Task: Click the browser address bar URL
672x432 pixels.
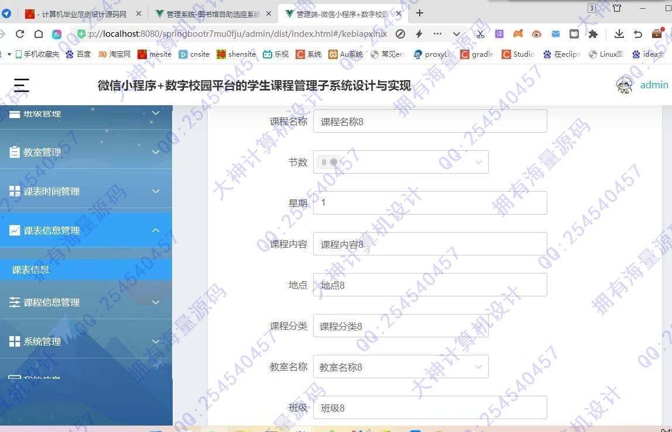Action: click(238, 34)
